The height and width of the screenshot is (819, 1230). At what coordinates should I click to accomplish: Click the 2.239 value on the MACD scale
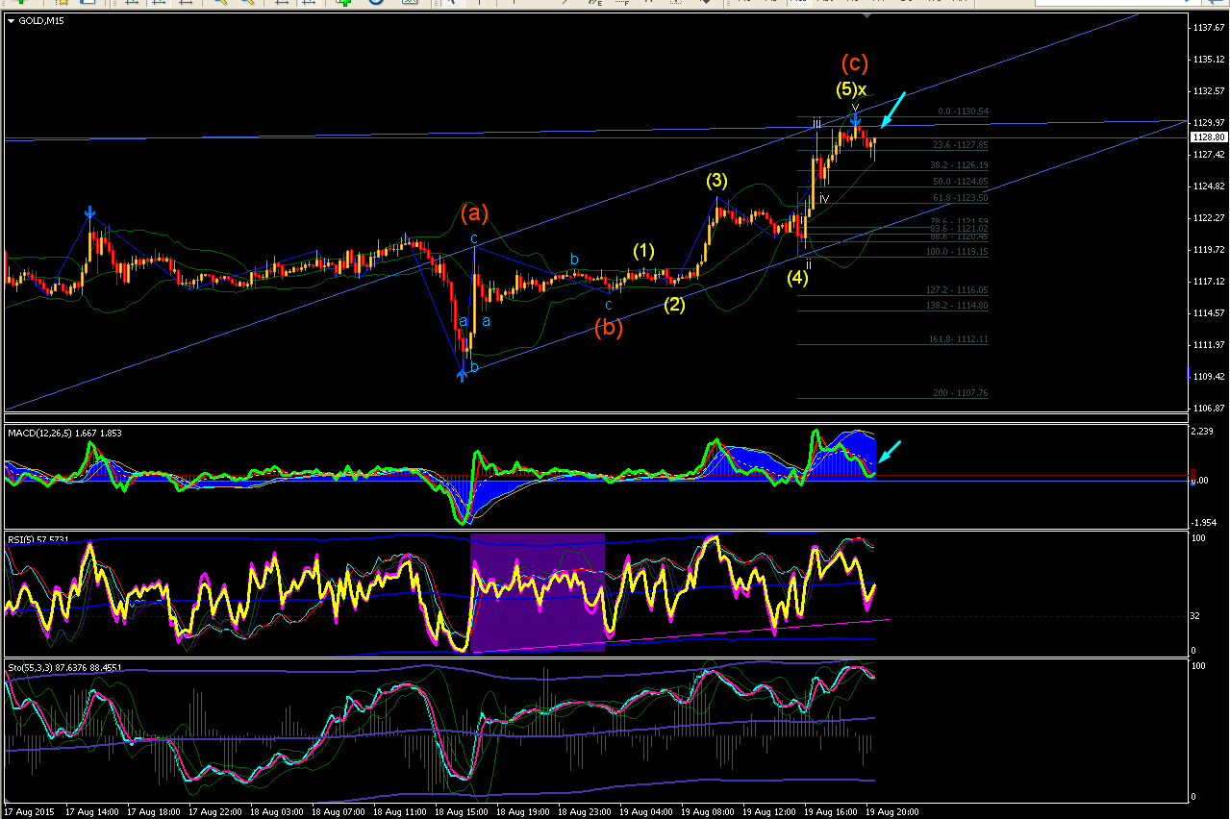click(x=1204, y=432)
